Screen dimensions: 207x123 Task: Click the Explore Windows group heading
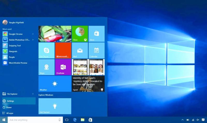(x=46, y=95)
